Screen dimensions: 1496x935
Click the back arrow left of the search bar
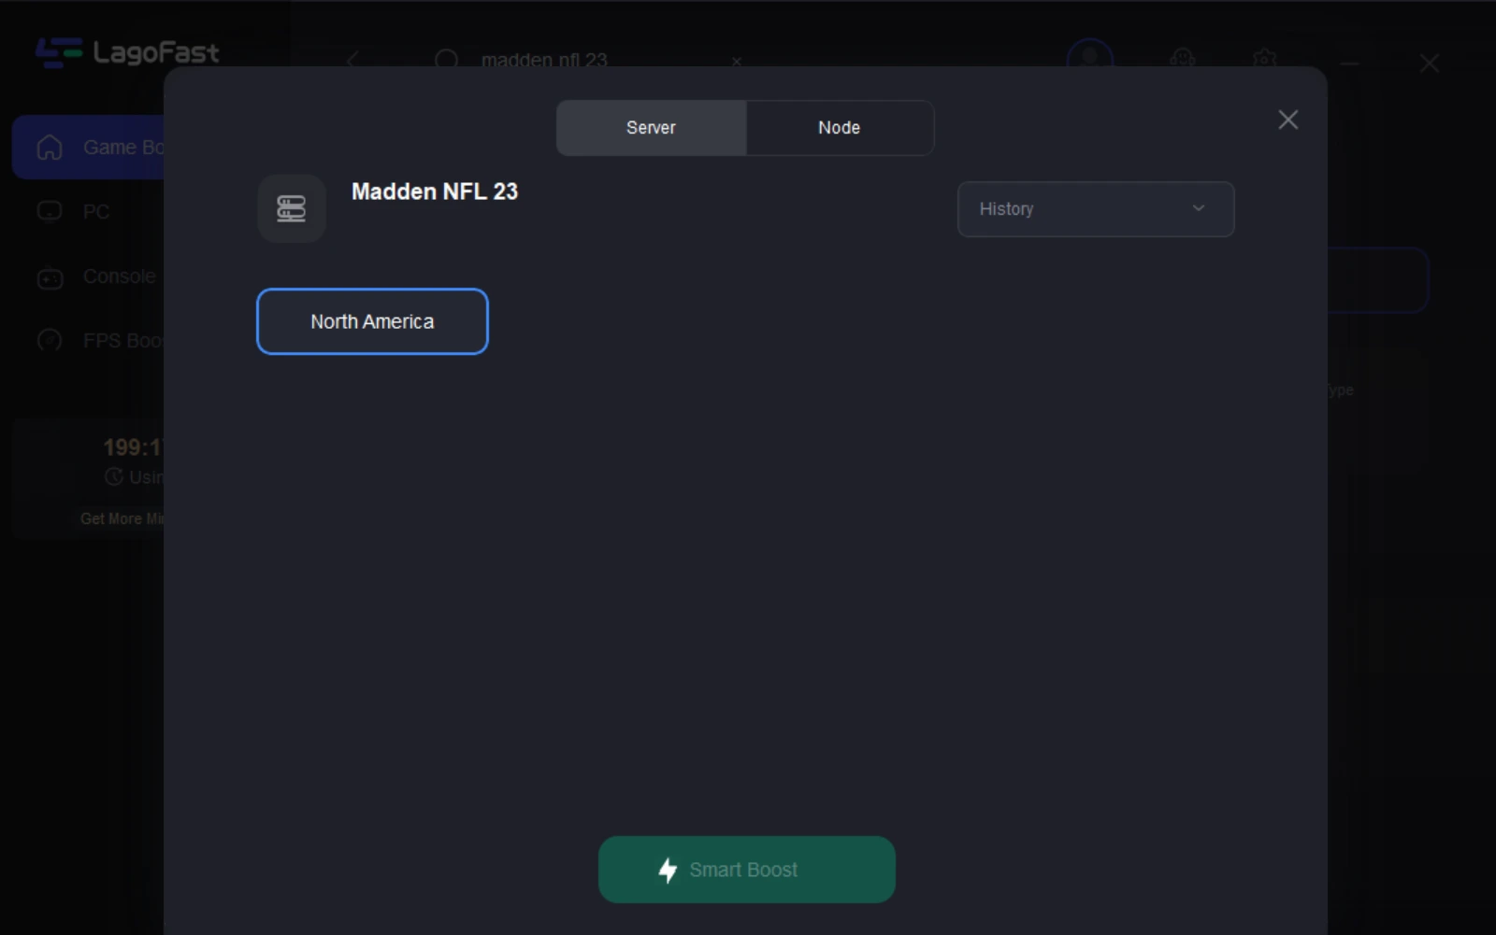click(x=352, y=61)
